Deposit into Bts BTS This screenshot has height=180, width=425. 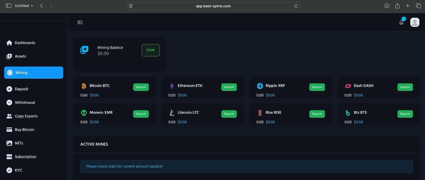click(405, 114)
